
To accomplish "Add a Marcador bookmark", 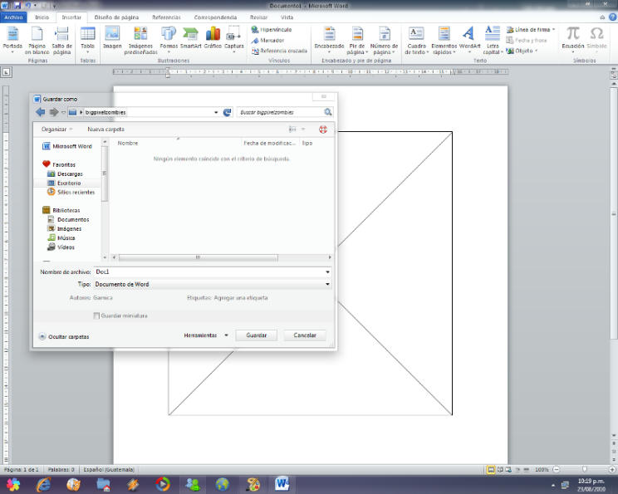I will pyautogui.click(x=267, y=40).
